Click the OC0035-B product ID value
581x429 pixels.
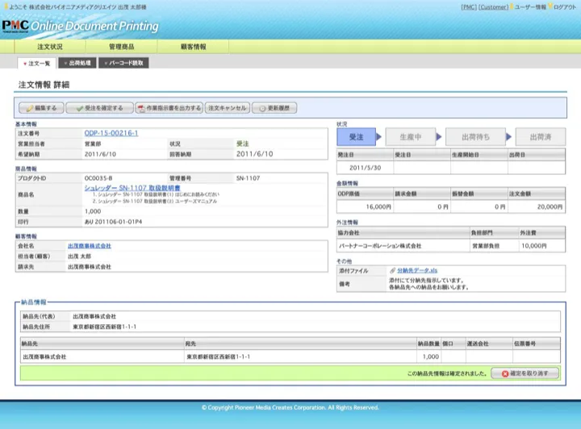tap(98, 178)
